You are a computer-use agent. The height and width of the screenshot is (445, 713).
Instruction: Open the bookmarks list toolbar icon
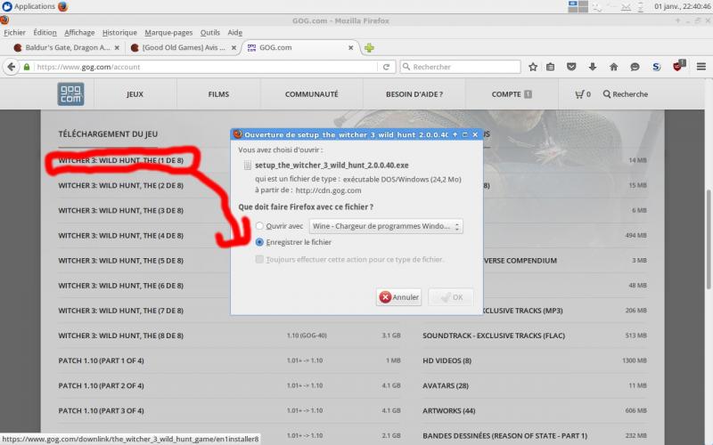pyautogui.click(x=550, y=67)
